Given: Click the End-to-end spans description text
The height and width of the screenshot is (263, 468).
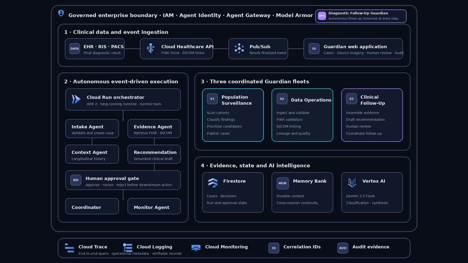Looking at the screenshot, I should [130, 254].
